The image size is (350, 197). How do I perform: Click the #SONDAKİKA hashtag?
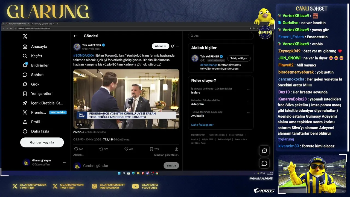(x=83, y=56)
